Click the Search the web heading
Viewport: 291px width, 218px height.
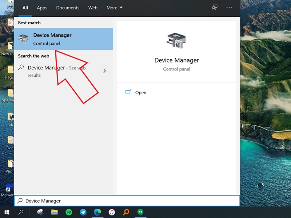33,56
